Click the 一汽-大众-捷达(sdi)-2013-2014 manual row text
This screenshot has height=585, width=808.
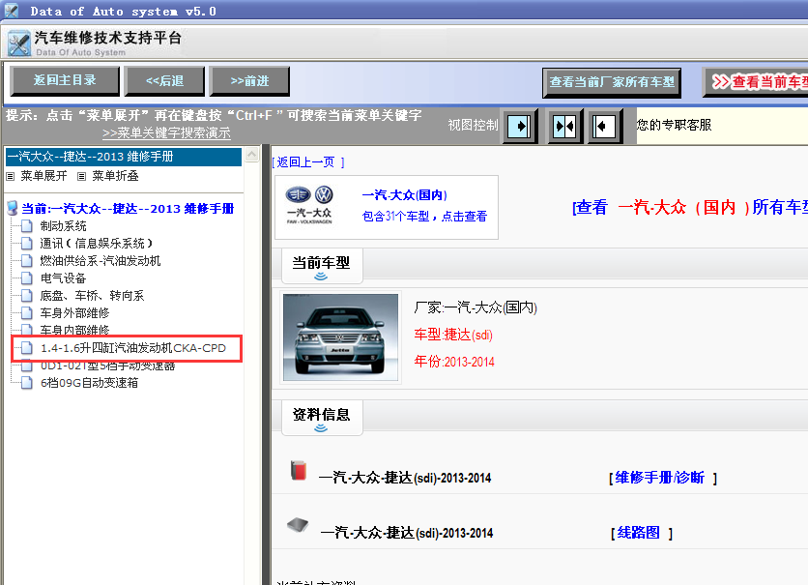point(405,478)
